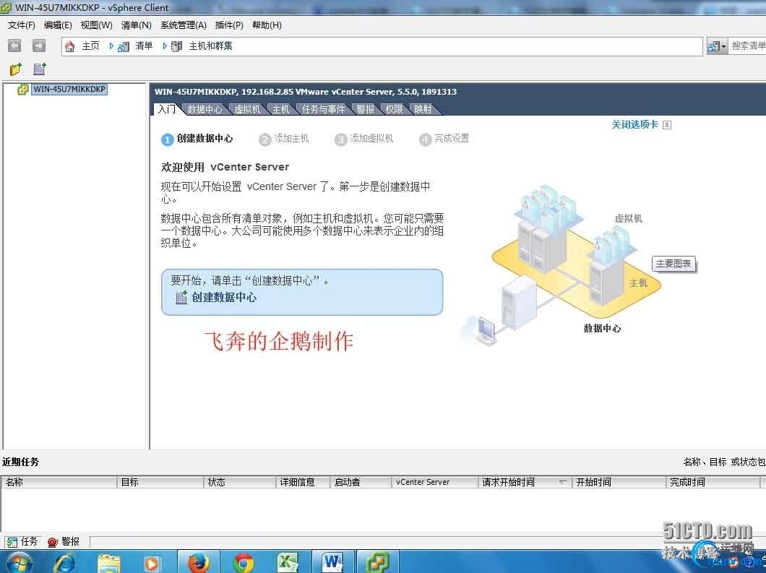This screenshot has height=573, width=766.
Task: Click the new datacenter toolbar icon
Action: tap(40, 69)
